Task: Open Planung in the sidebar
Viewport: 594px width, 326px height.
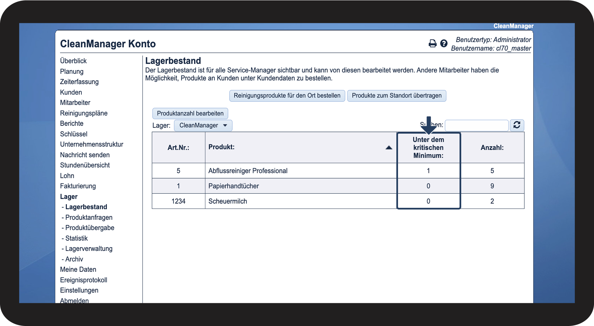Action: [72, 72]
